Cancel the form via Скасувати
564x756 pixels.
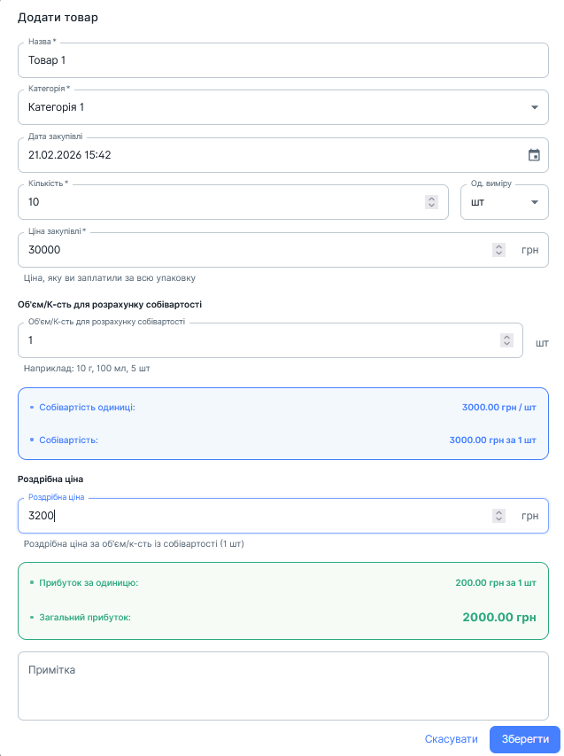(452, 739)
